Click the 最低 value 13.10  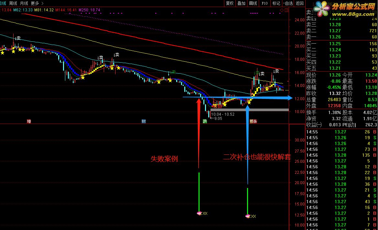tap(371, 87)
